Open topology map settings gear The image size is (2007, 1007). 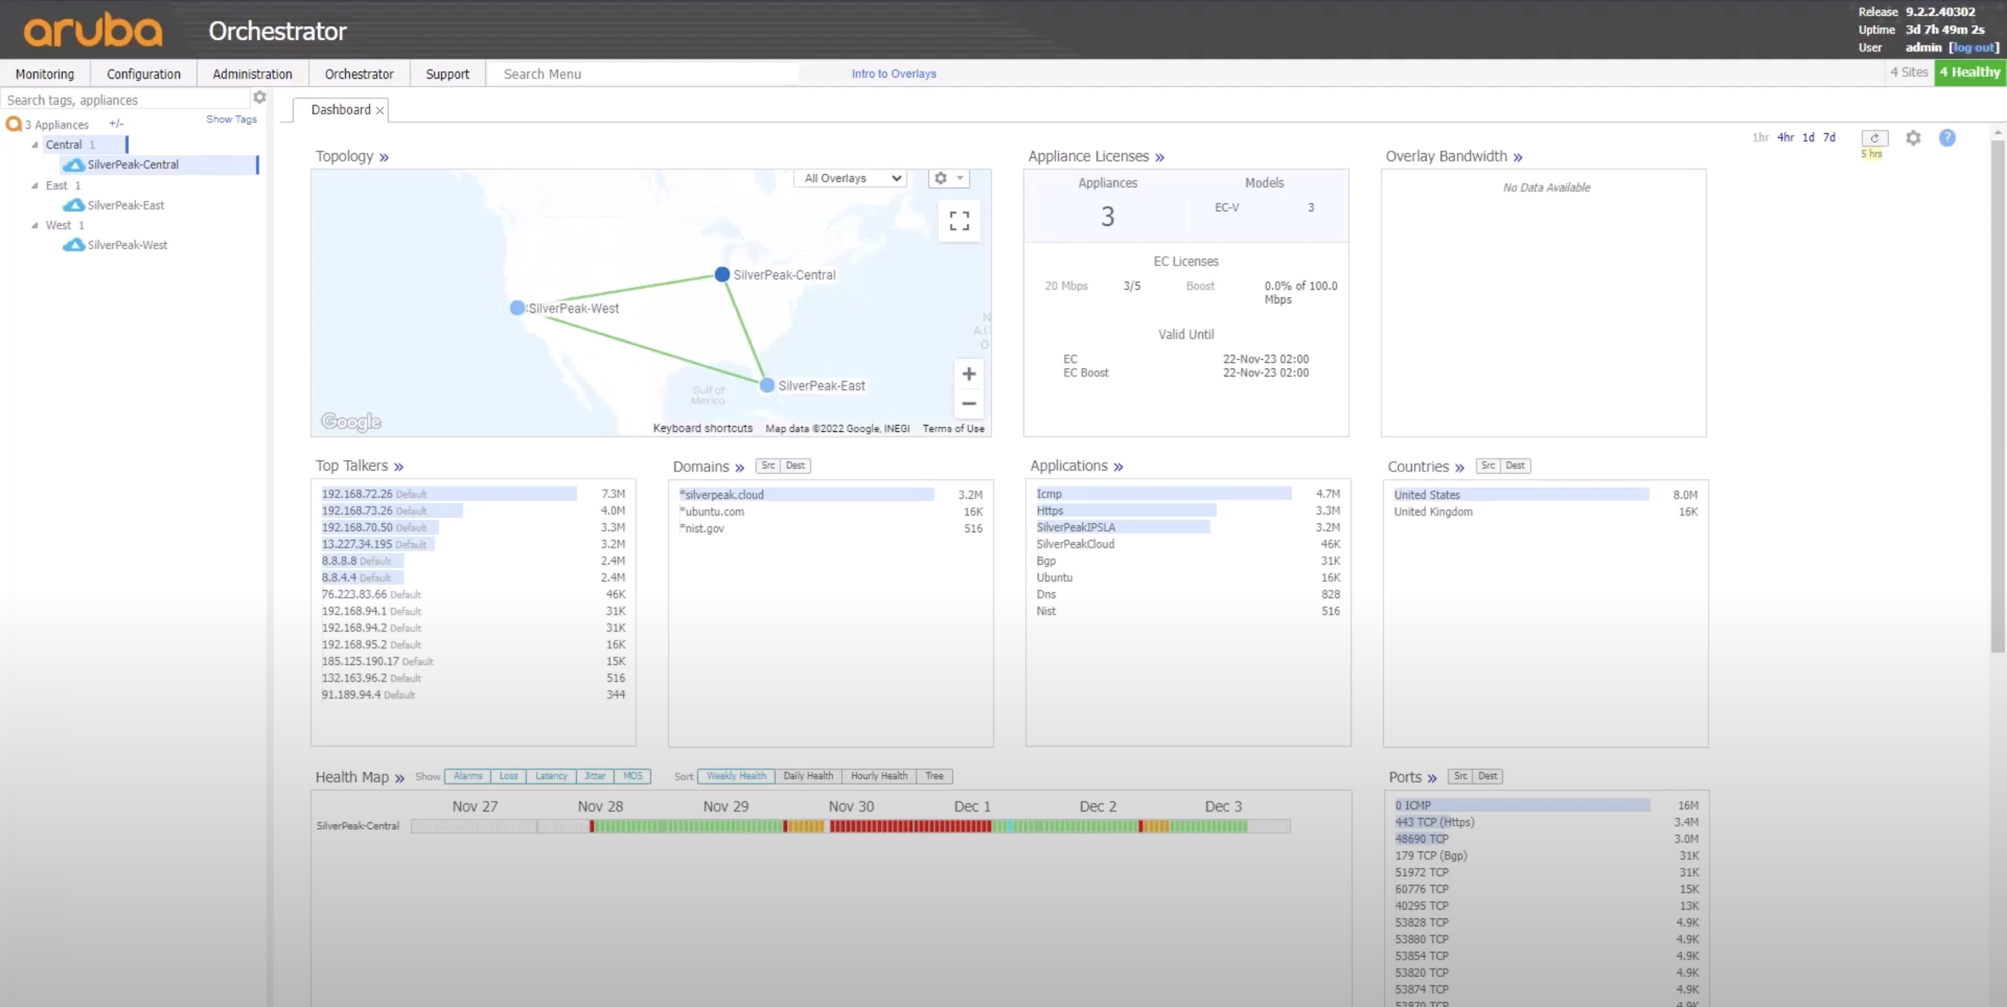click(x=940, y=178)
